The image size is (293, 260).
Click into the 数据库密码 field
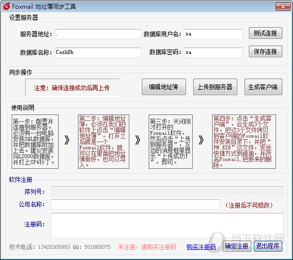[213, 52]
